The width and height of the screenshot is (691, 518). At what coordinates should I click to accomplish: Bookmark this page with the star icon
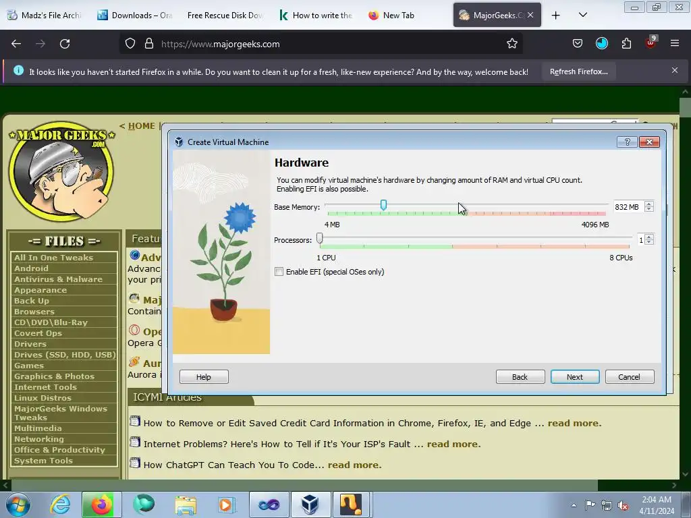512,44
